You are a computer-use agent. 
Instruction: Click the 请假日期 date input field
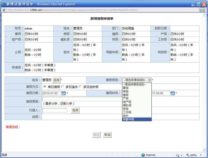(51, 93)
